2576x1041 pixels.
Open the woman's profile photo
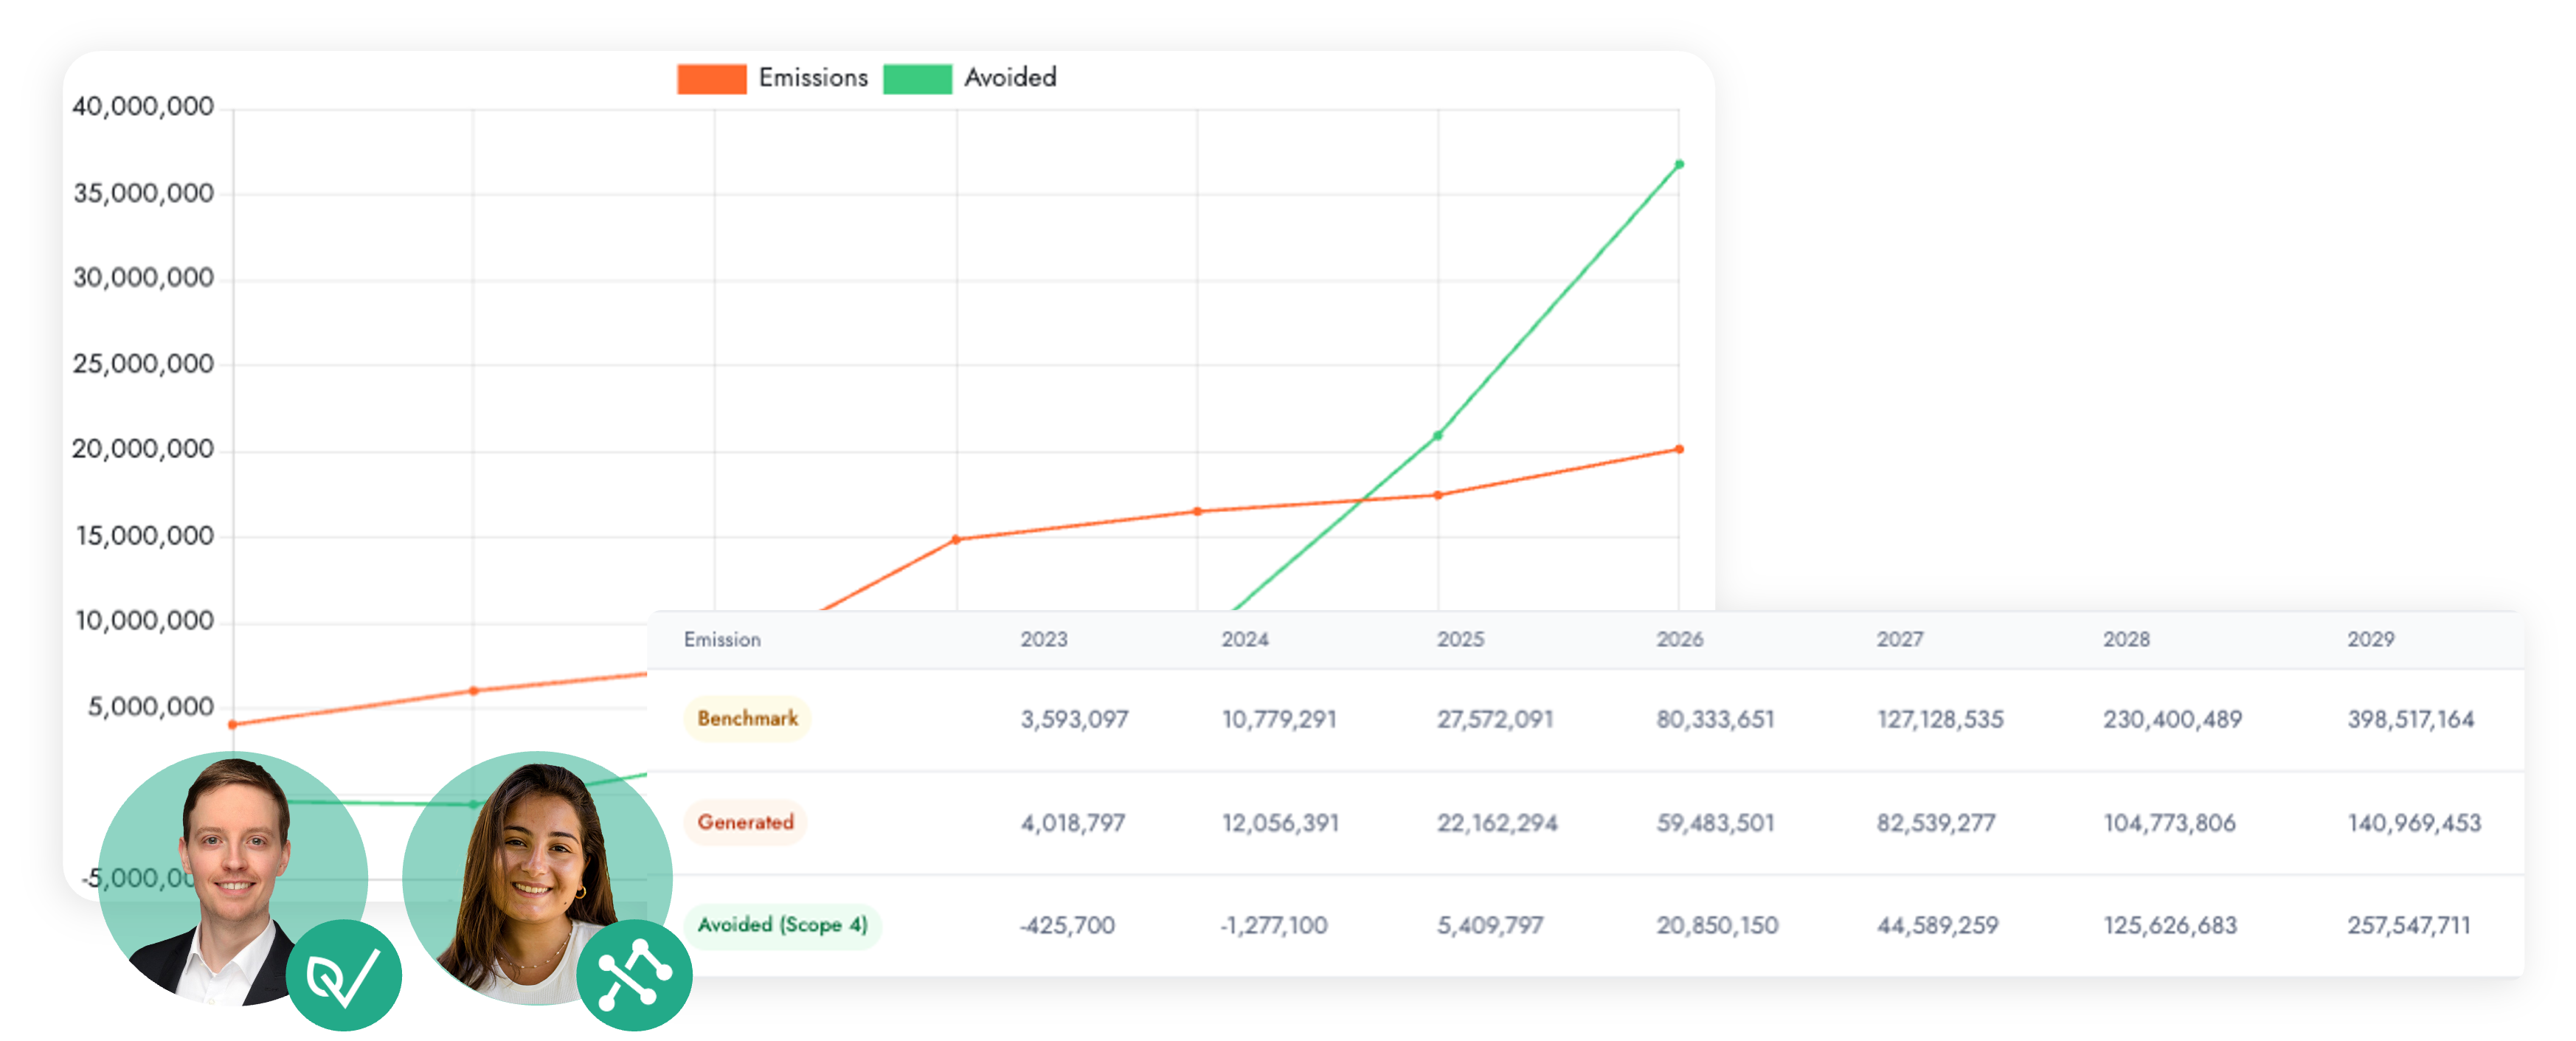tap(538, 879)
